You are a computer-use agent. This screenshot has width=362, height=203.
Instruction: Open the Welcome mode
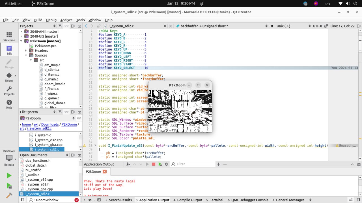pos(9,36)
